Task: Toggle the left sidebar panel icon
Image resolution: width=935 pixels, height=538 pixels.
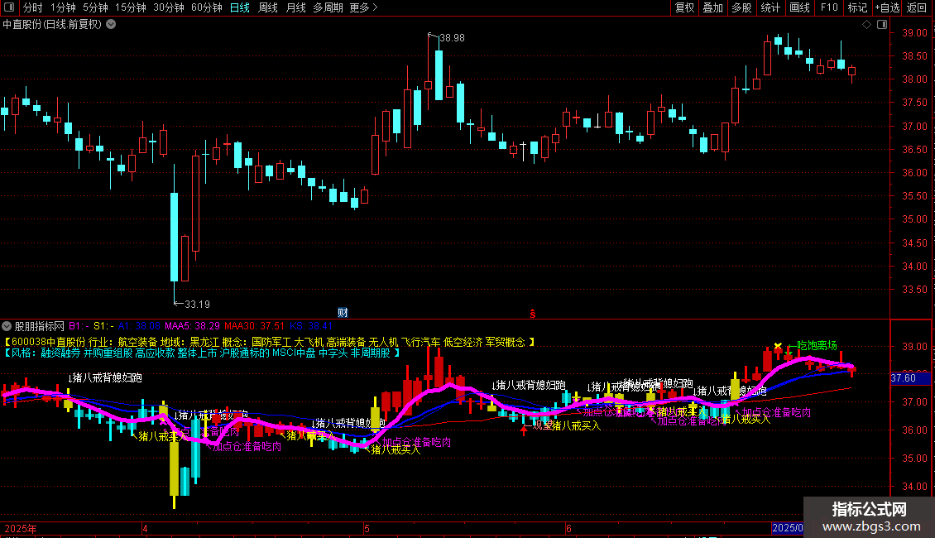Action: [x=9, y=7]
